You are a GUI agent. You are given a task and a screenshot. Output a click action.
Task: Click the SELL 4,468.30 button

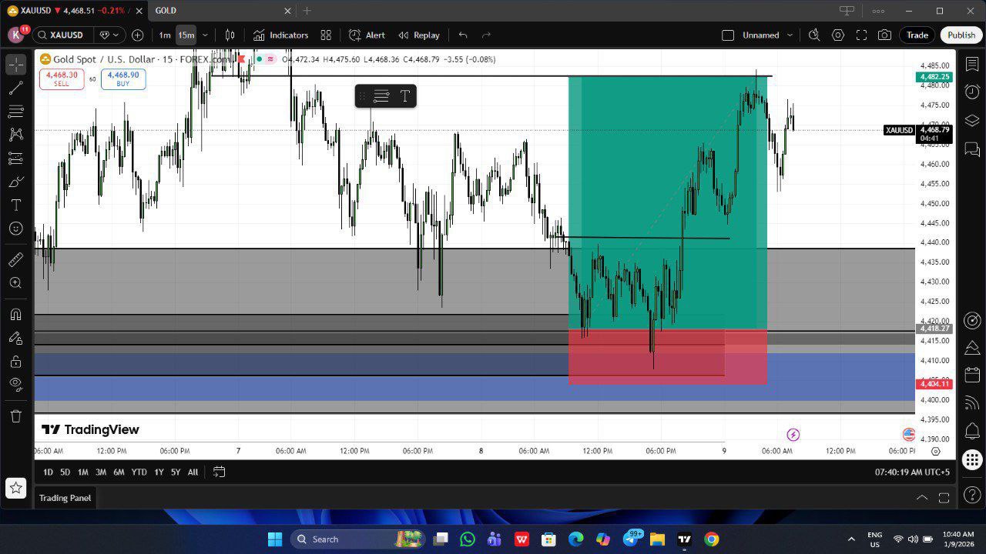pyautogui.click(x=62, y=78)
